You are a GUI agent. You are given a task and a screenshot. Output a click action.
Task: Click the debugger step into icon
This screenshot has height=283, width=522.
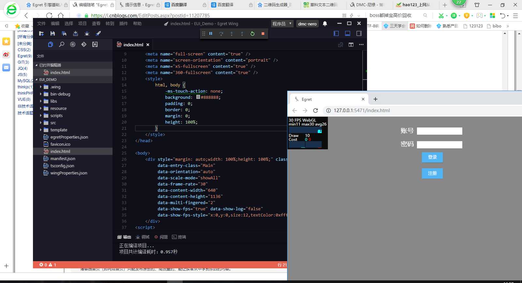point(232,34)
